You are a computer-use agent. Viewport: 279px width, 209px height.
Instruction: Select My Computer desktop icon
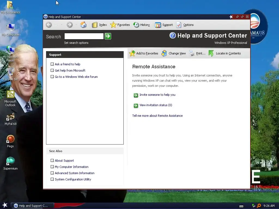10,30
